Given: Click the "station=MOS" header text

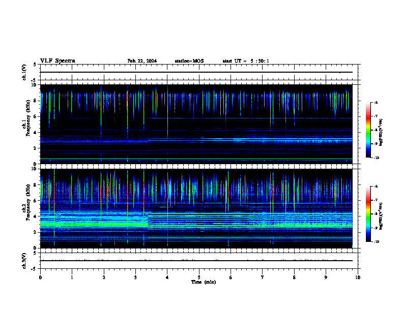Looking at the screenshot, I should (x=189, y=61).
